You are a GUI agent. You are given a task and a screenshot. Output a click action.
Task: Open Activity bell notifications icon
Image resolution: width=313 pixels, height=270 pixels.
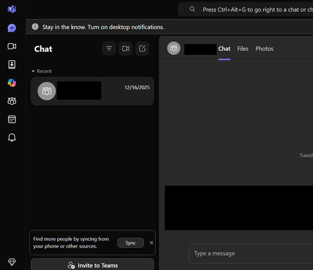(x=12, y=137)
